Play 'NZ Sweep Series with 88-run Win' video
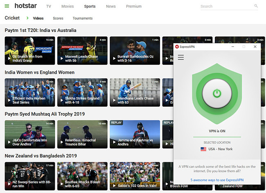This screenshot has height=193, width=266. coord(30,176)
